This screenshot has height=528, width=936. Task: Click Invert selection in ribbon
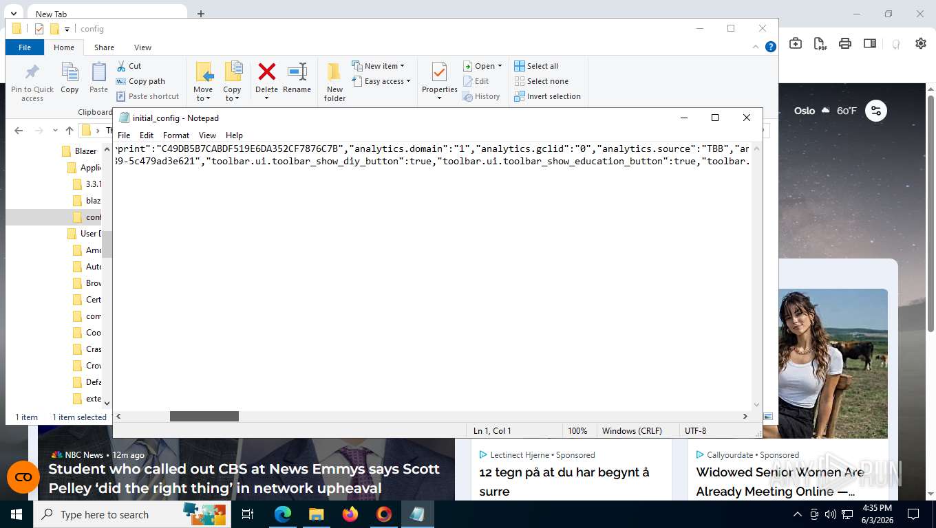click(547, 96)
